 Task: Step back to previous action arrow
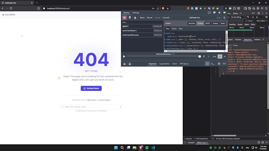(x=204, y=56)
